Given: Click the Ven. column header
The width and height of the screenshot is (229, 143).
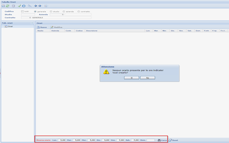Looking at the screenshot, I should point(182,31).
